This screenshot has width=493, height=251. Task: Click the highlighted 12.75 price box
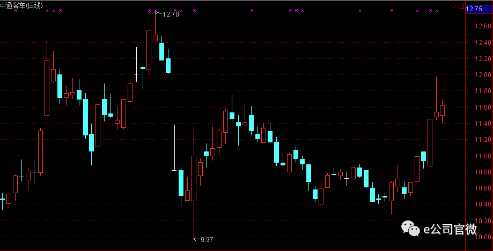tap(479, 9)
